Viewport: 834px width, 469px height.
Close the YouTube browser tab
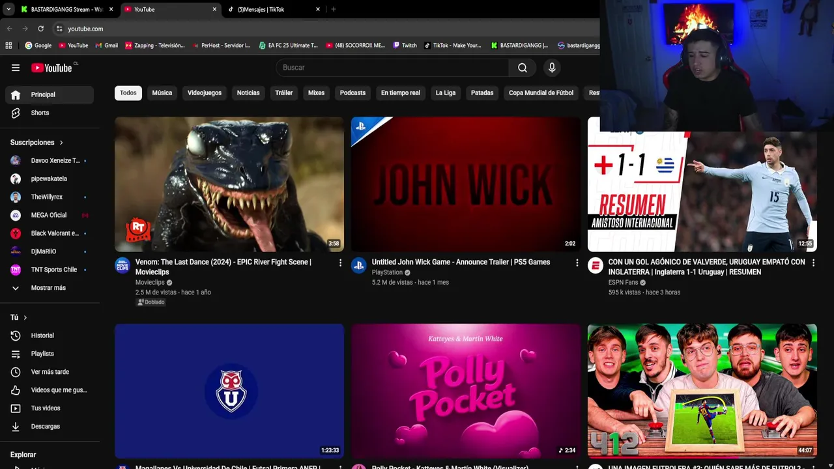pyautogui.click(x=214, y=9)
